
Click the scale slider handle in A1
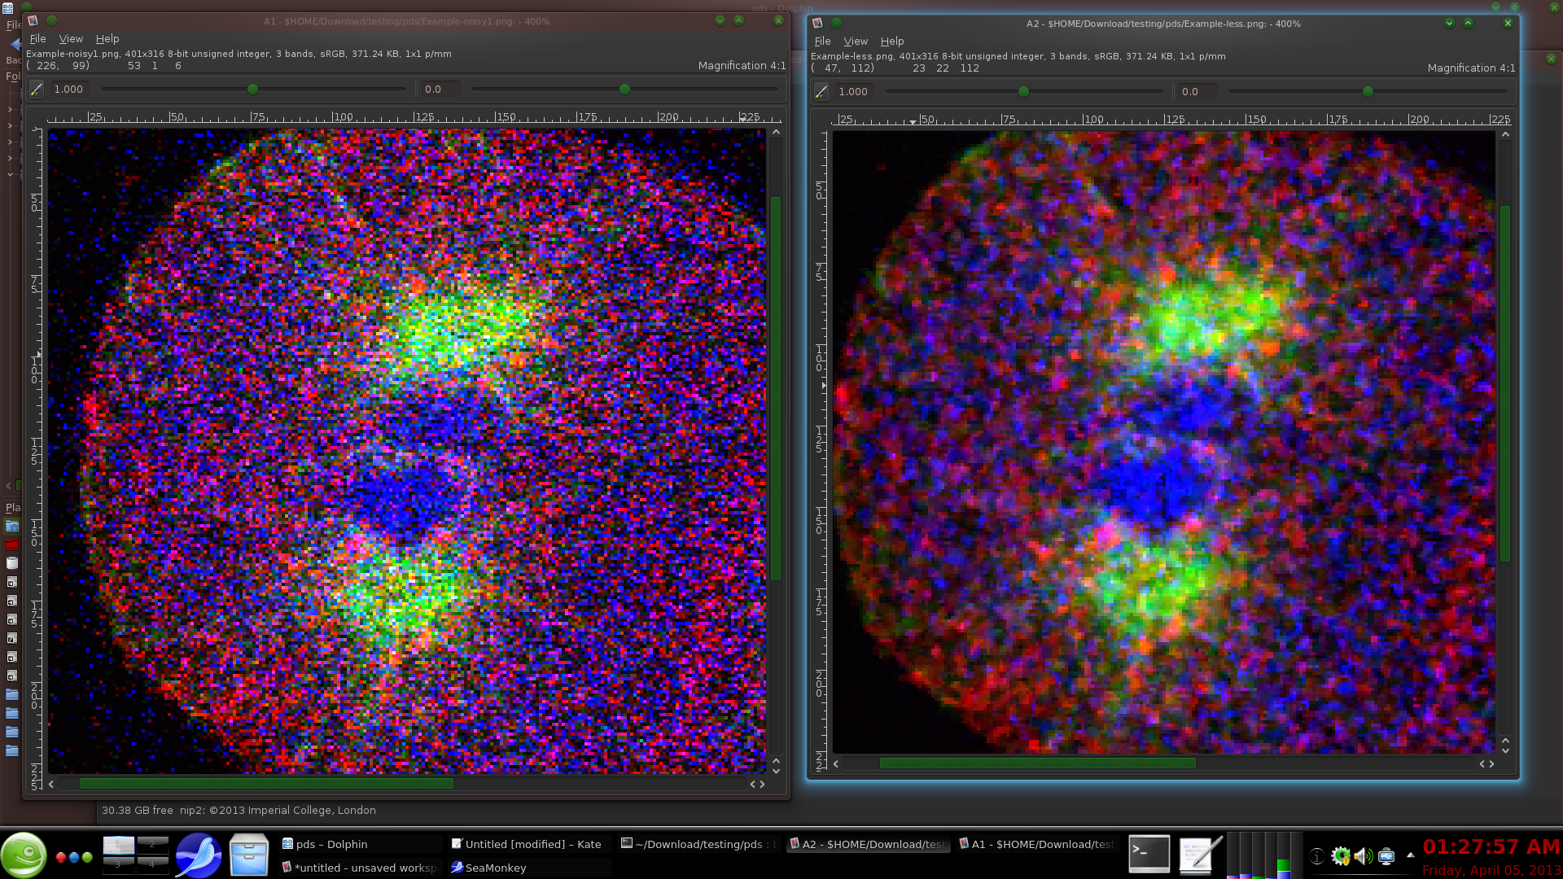252,89
